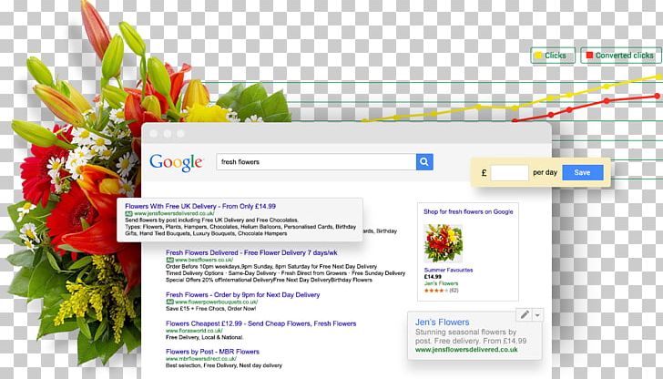Open Flowers by Post - MBR Flowers link
The image size is (663, 379).
pos(213,352)
